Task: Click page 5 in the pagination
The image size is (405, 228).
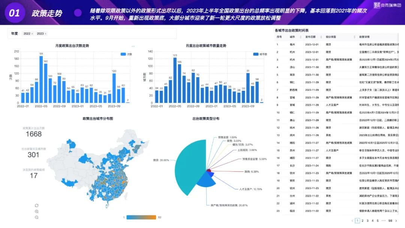Action: [x=378, y=221]
